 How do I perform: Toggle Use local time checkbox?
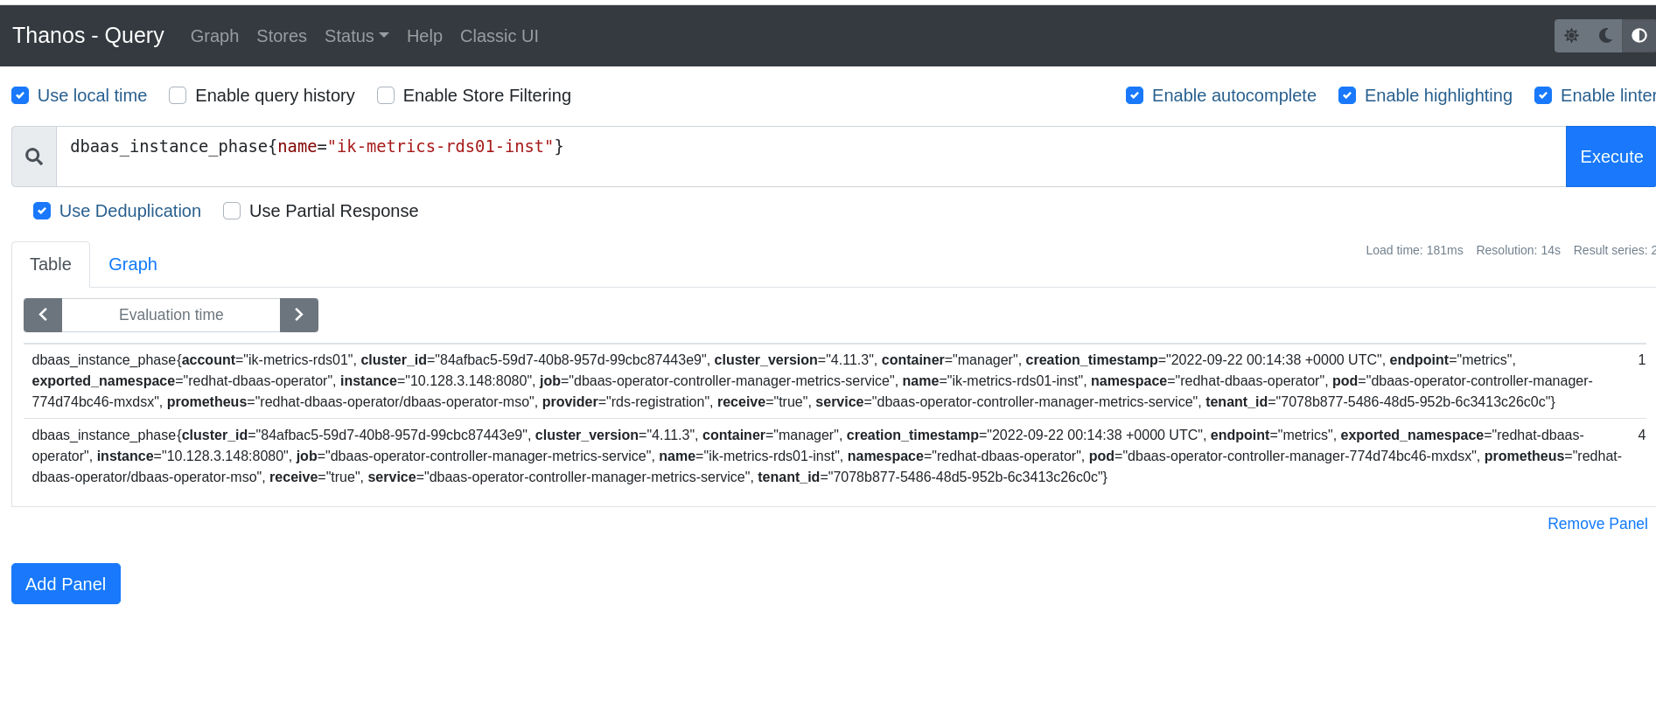click(21, 95)
